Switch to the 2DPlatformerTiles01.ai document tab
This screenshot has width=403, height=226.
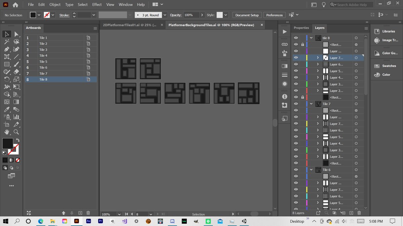tap(129, 25)
